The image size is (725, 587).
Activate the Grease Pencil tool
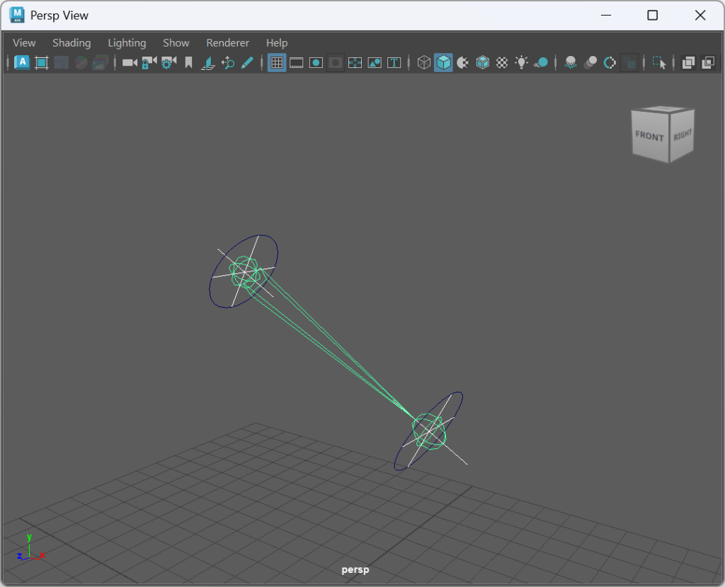pos(247,63)
